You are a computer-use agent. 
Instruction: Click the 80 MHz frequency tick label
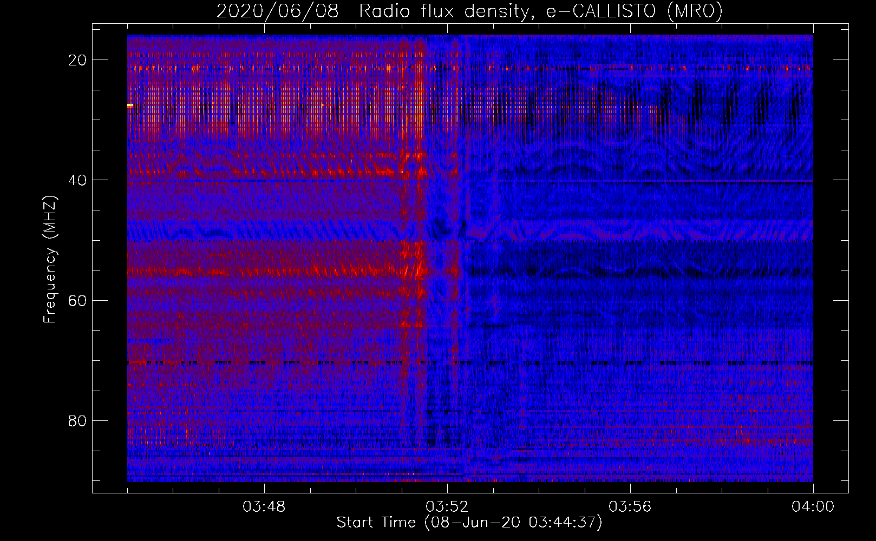coord(77,420)
